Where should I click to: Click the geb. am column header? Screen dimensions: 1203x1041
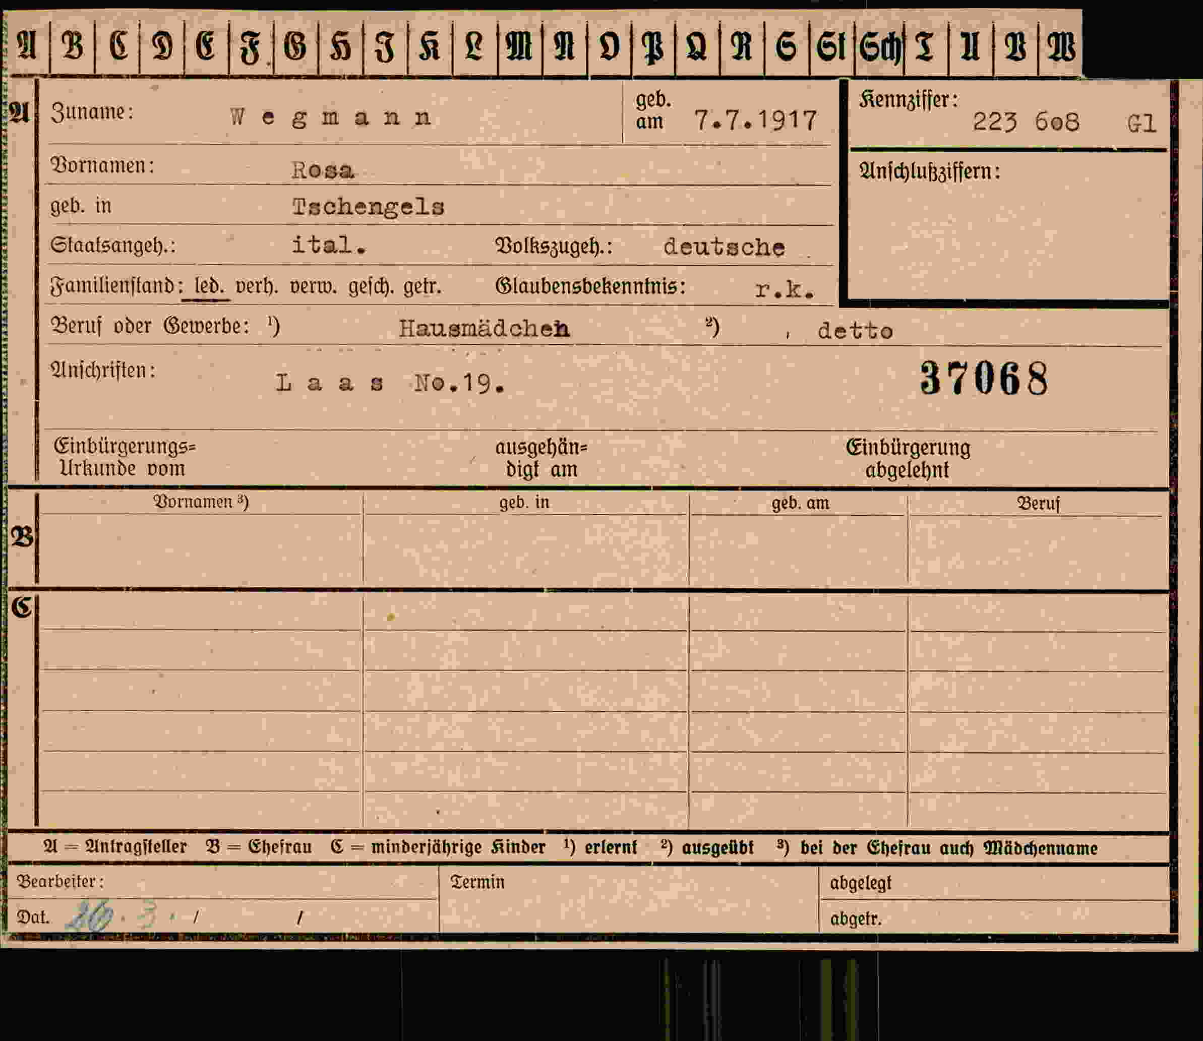click(x=801, y=503)
